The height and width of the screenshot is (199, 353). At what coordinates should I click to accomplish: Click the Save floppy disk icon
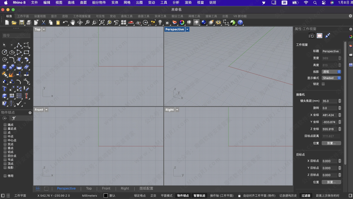click(22, 23)
